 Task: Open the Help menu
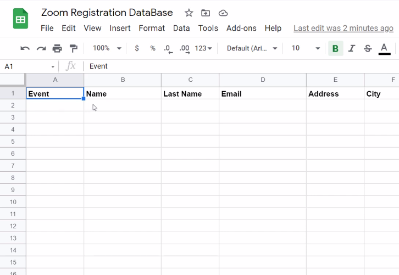[x=273, y=28]
